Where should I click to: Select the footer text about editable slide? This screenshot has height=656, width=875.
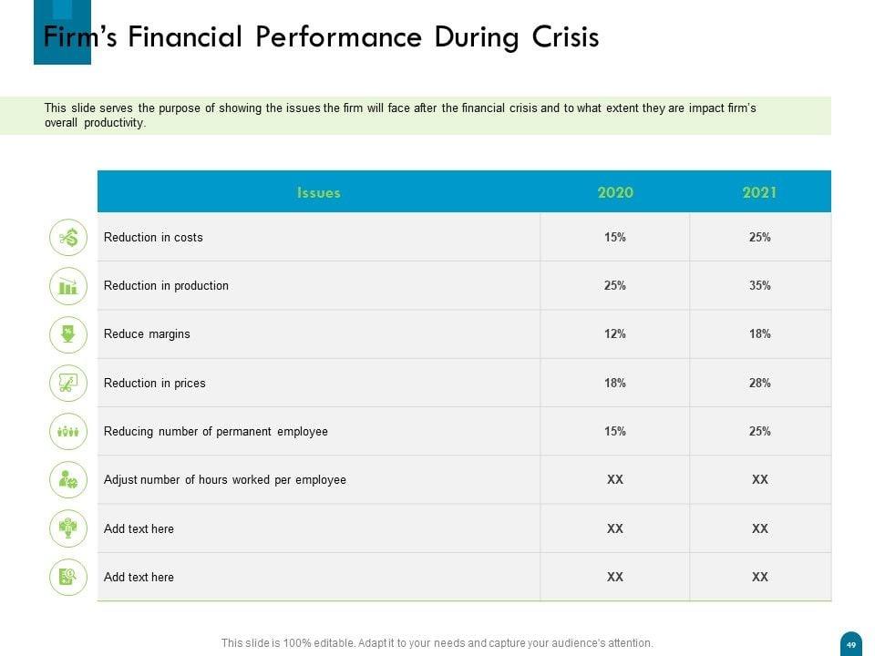click(x=437, y=643)
